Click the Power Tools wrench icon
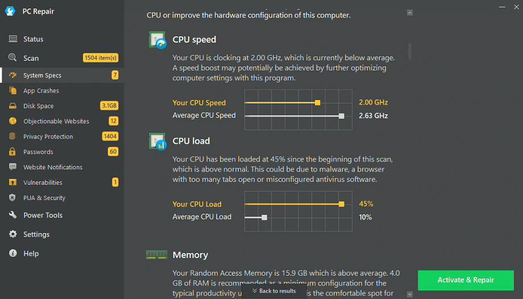Viewport: 523px width, 299px height. (x=13, y=215)
